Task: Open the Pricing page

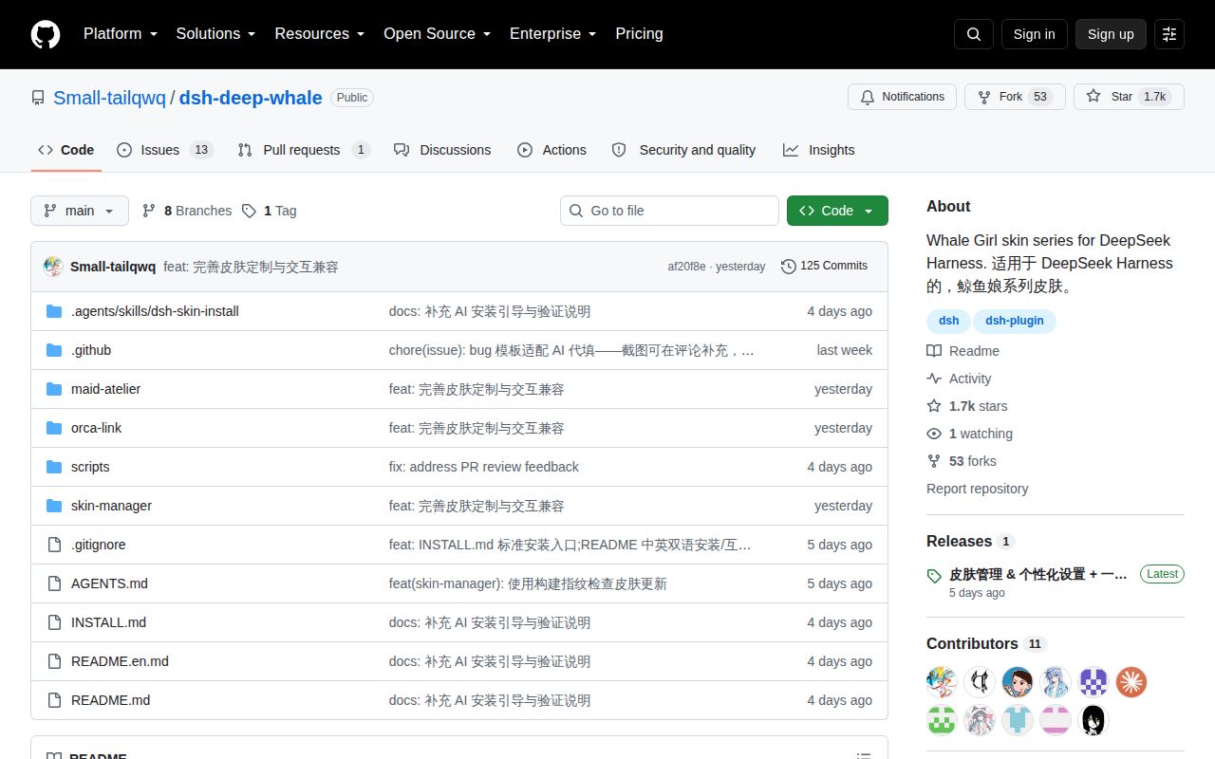Action: (x=639, y=34)
